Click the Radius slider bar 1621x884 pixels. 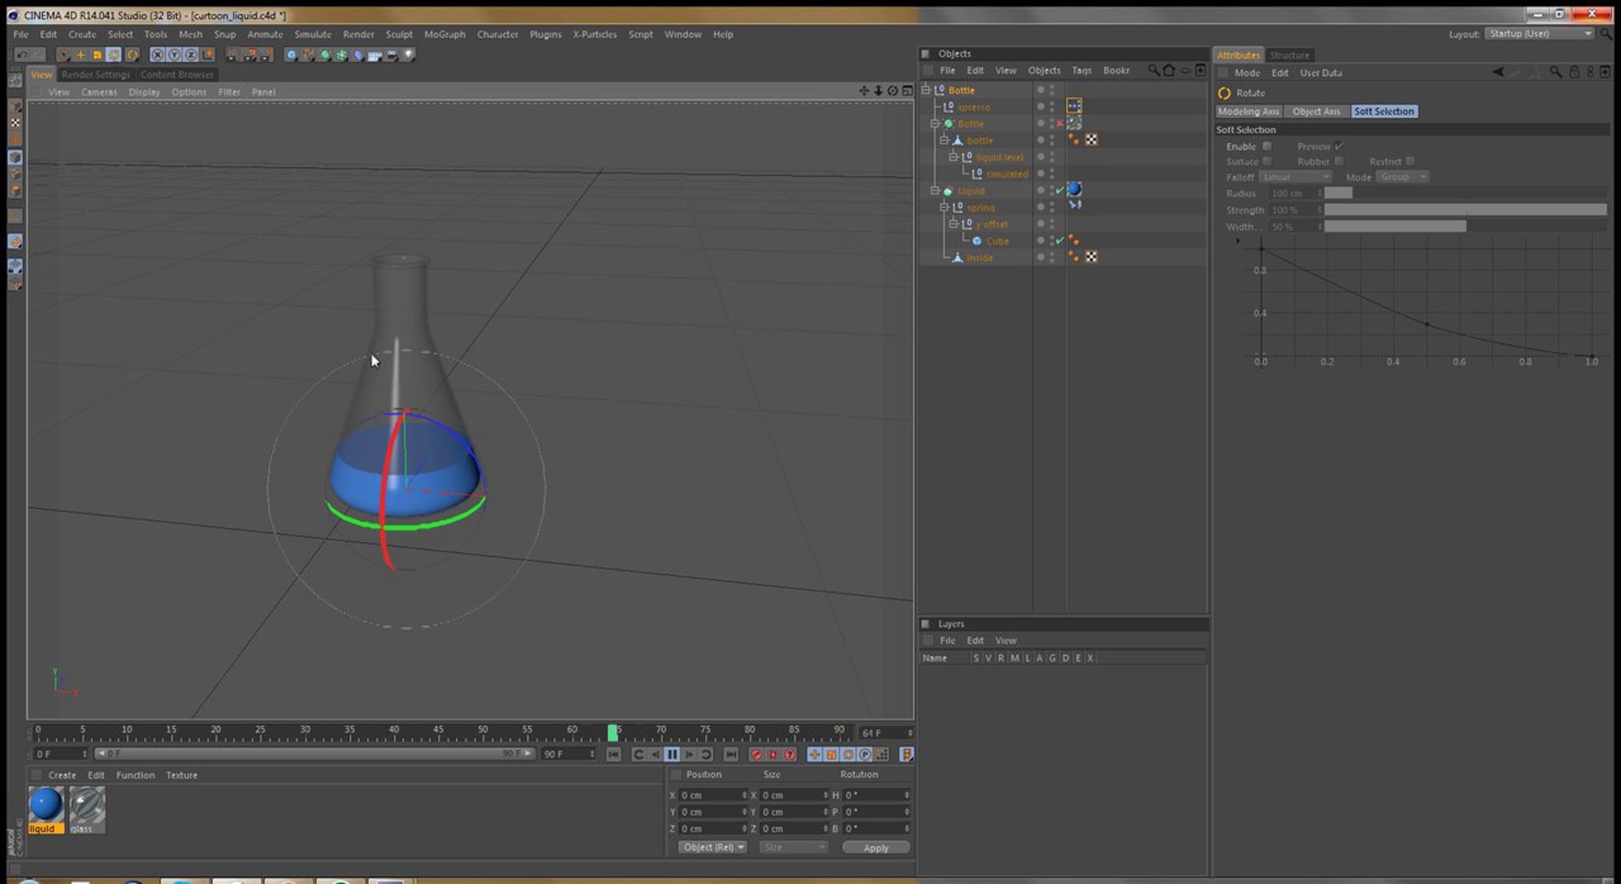click(x=1465, y=193)
